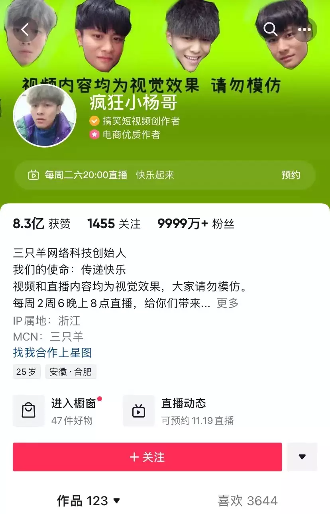This screenshot has width=330, height=514.
Task: Tap the 8.3亿 获赞 likes count
Action: [x=41, y=224]
